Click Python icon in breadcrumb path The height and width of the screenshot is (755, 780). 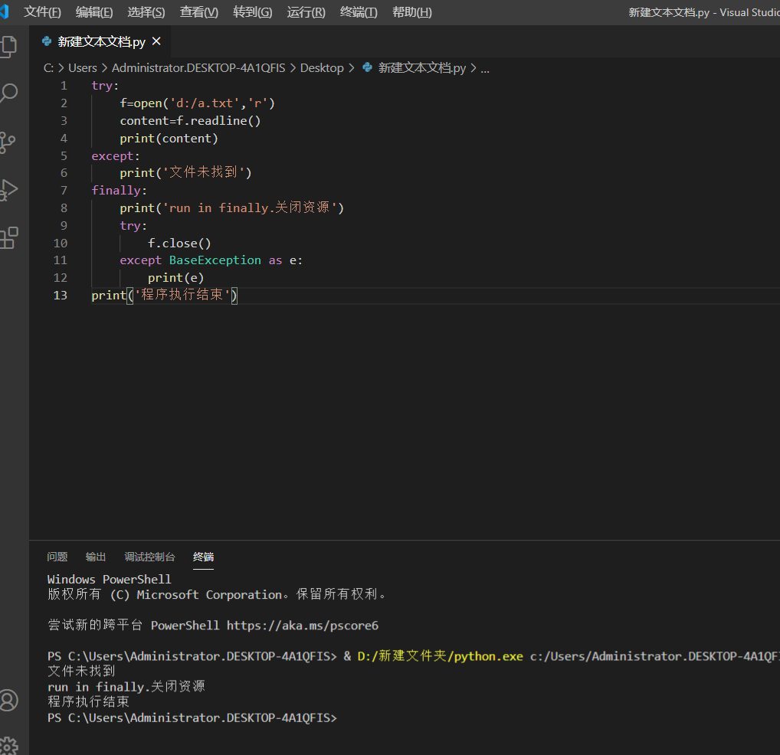pyautogui.click(x=367, y=67)
